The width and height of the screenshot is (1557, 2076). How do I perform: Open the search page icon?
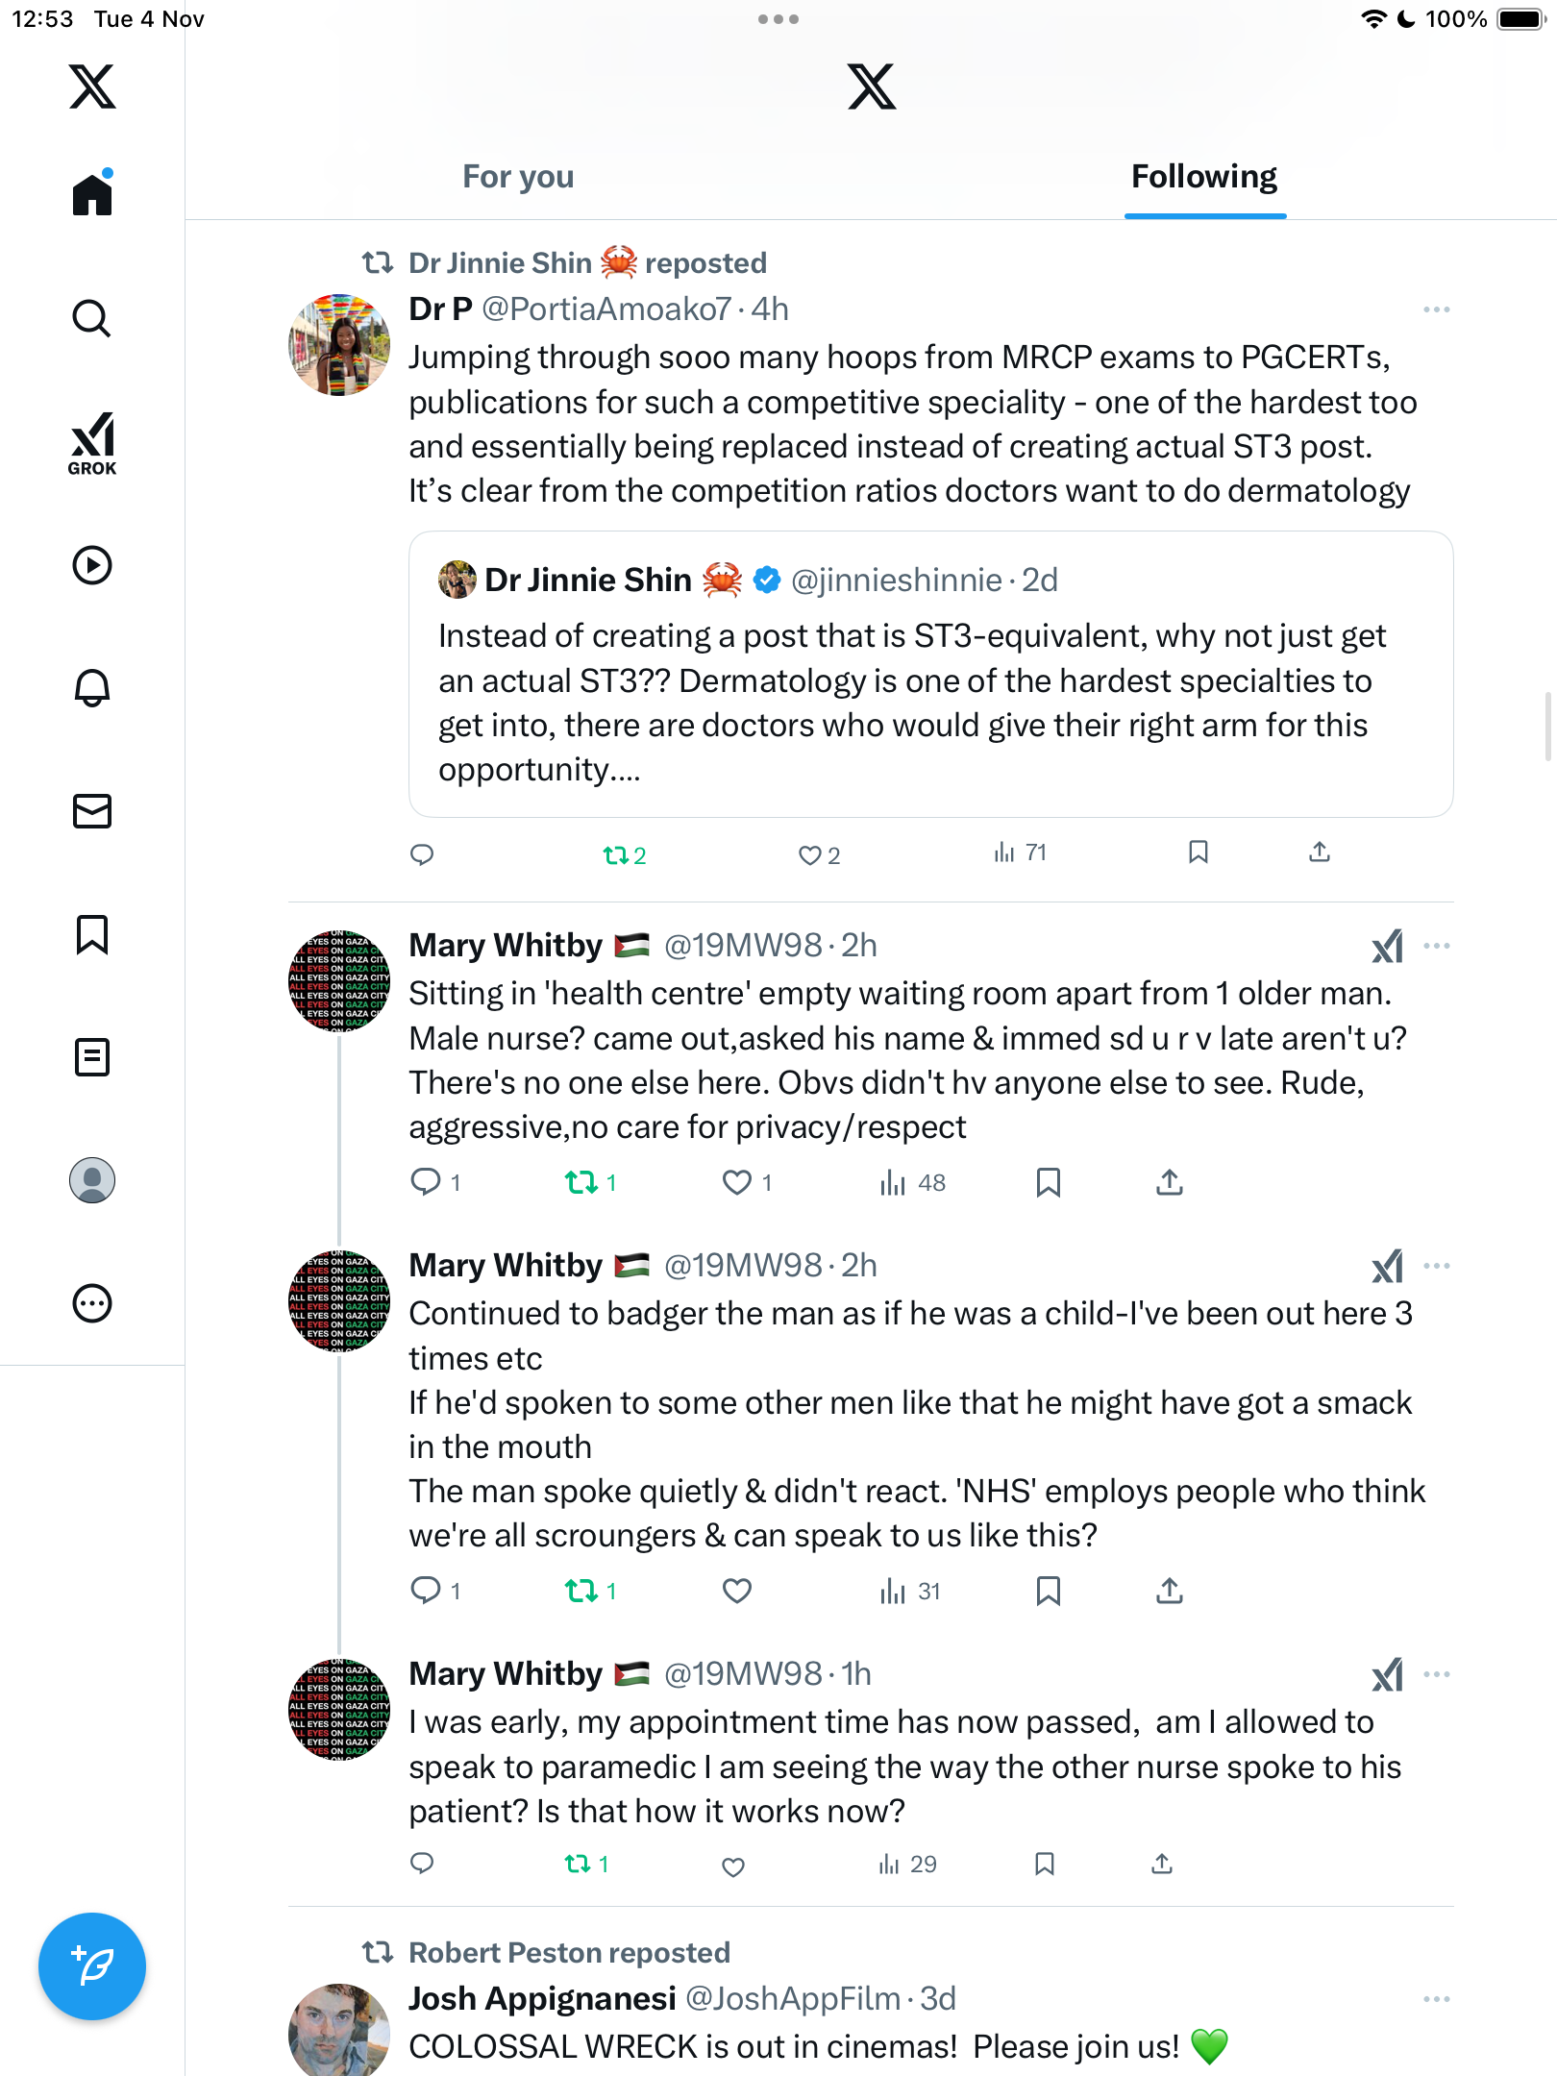(92, 318)
